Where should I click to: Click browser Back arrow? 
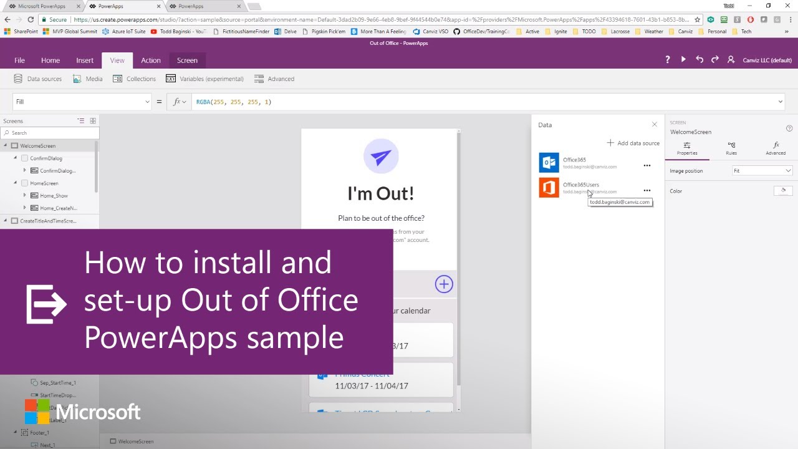(x=8, y=20)
